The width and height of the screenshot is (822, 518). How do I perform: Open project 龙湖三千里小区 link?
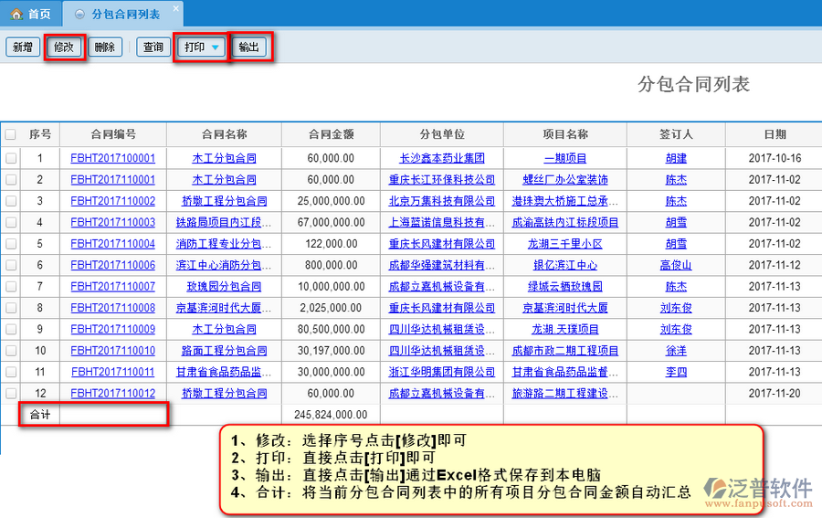(565, 244)
